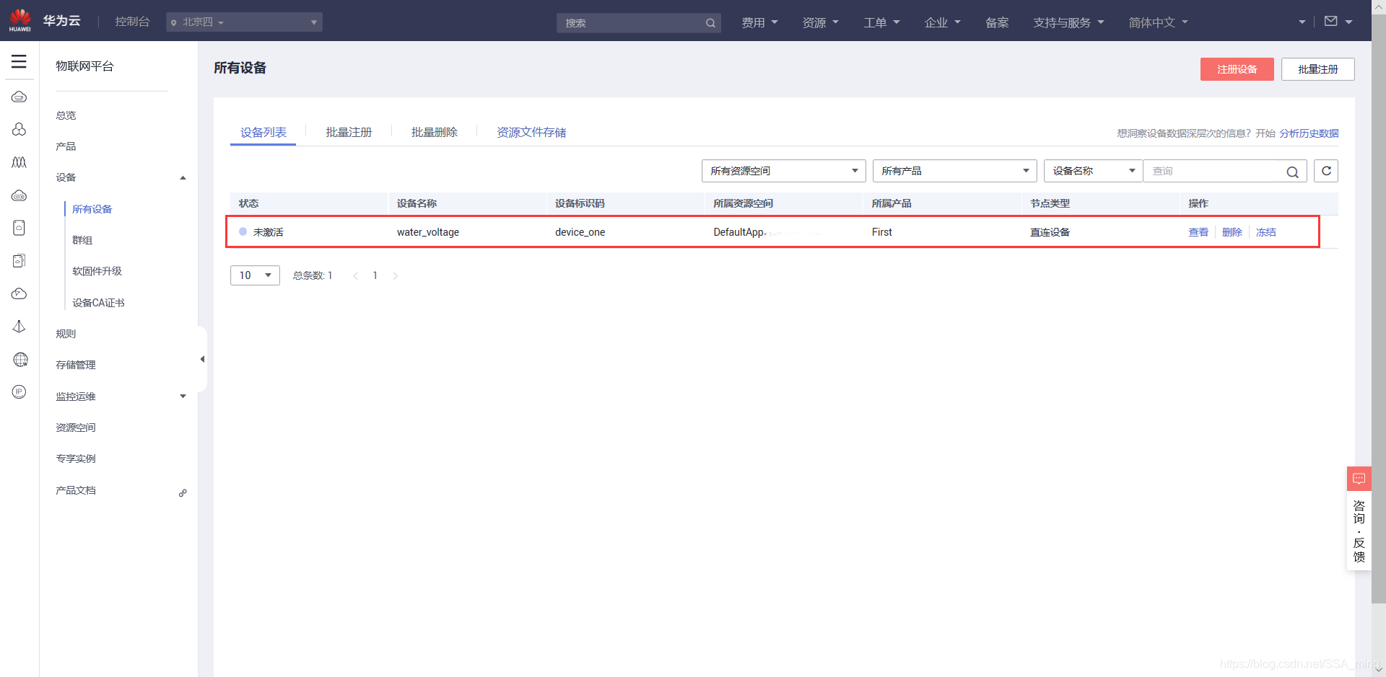The width and height of the screenshot is (1386, 677).
Task: Collapse the left navigation panel arrow
Action: (x=202, y=359)
